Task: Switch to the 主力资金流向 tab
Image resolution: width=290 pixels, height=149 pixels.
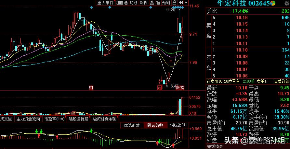Action: [28, 119]
